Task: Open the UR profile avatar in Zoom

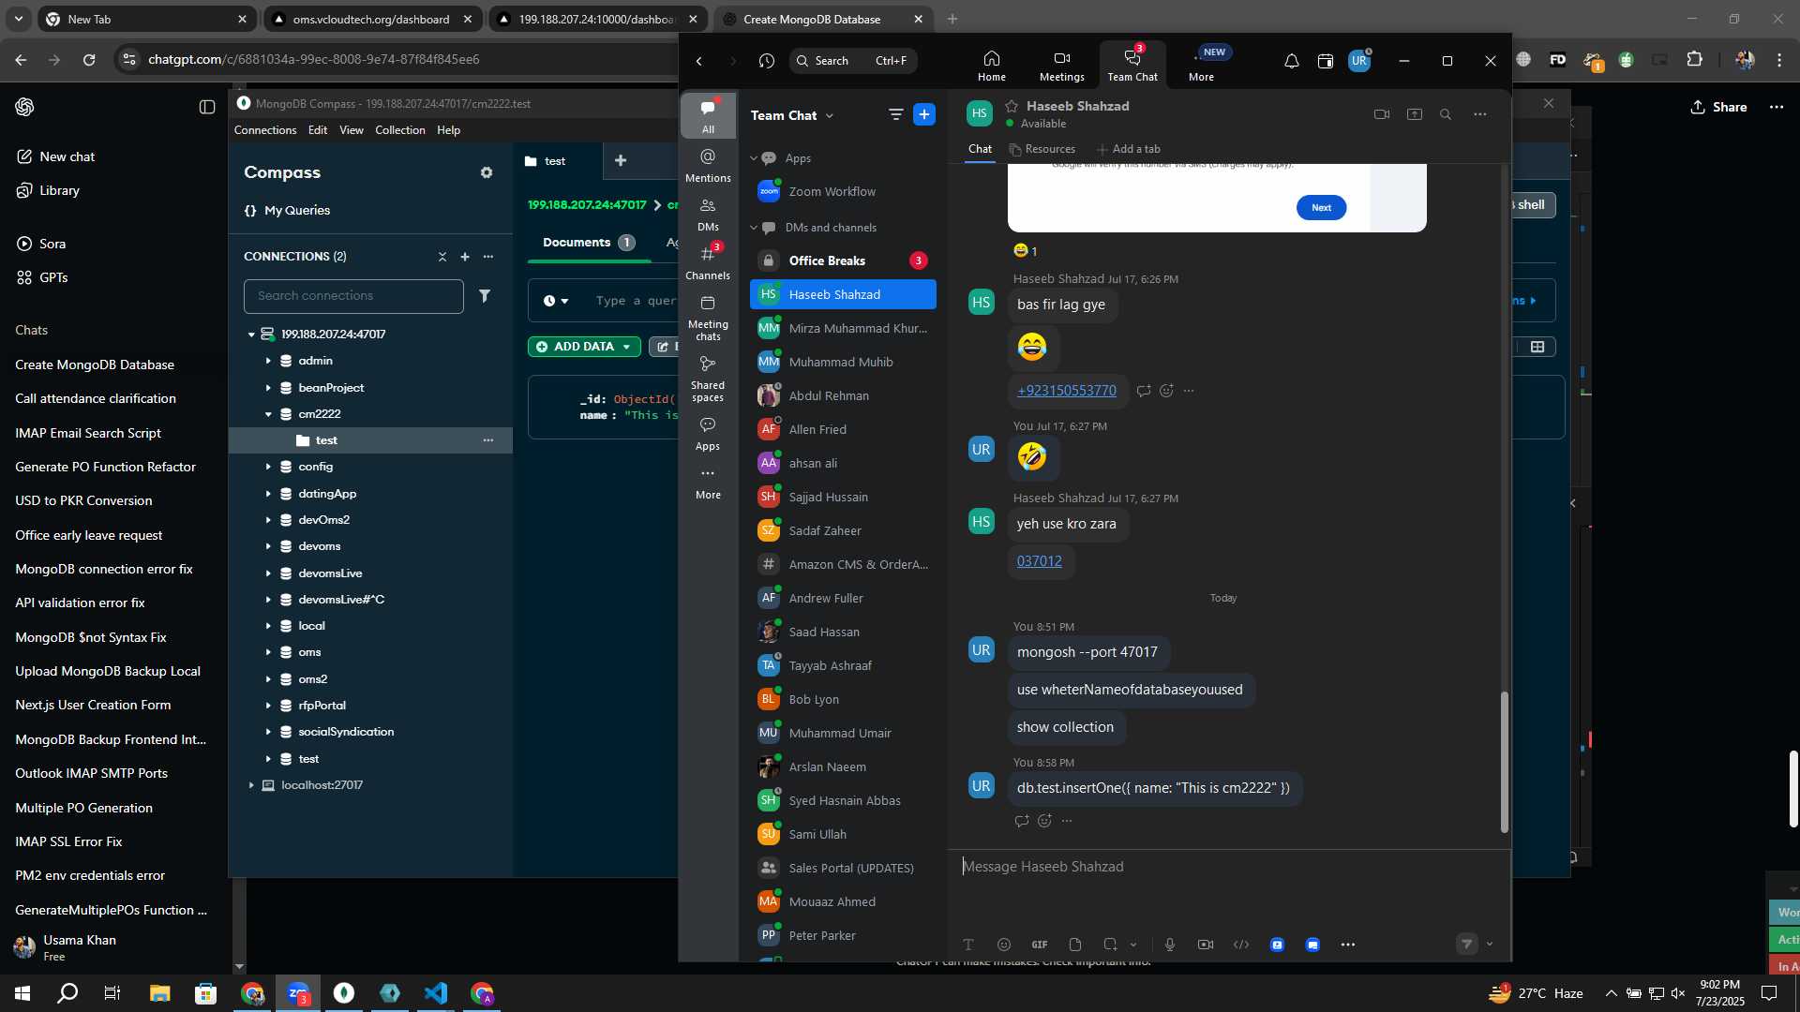Action: (1359, 61)
